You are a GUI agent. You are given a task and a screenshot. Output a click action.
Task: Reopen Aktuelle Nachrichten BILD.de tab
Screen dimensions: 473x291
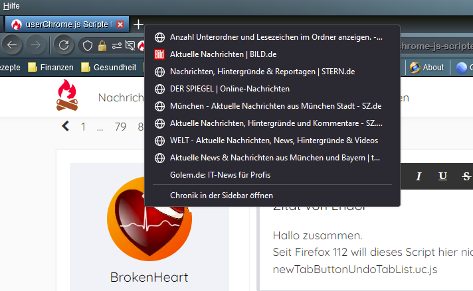[x=272, y=54]
